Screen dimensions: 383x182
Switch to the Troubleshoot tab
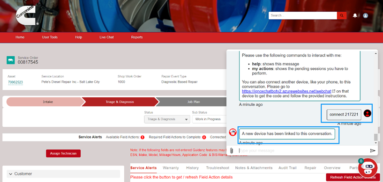(x=218, y=168)
